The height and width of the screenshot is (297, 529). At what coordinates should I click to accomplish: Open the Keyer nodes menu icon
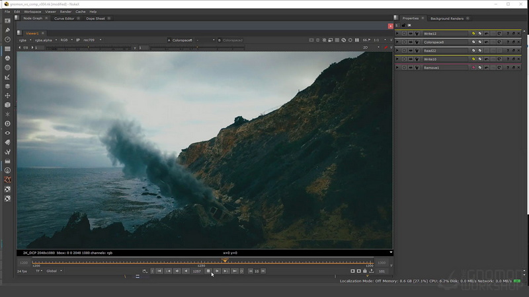point(7,77)
